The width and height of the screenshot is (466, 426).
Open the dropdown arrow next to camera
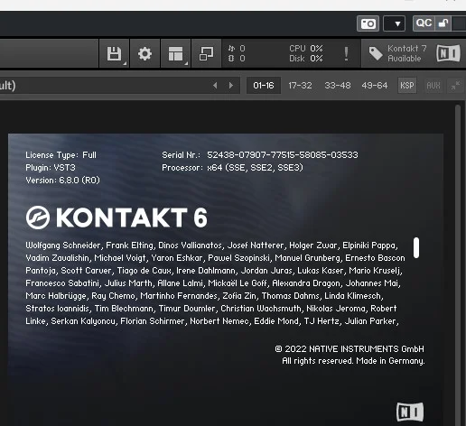pos(394,23)
